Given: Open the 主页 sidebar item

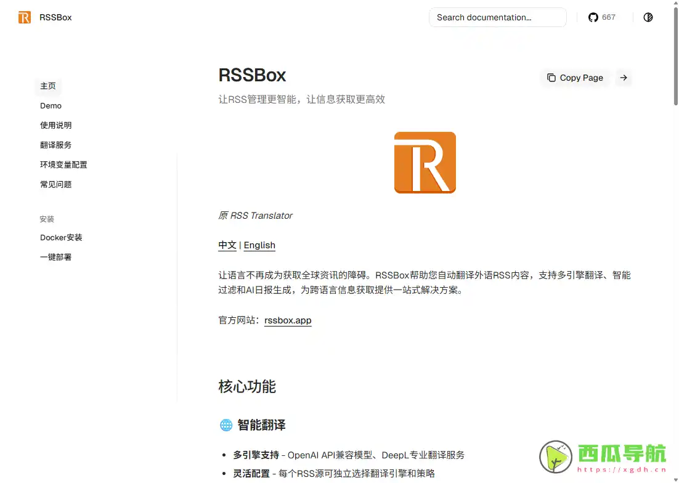Looking at the screenshot, I should point(48,86).
